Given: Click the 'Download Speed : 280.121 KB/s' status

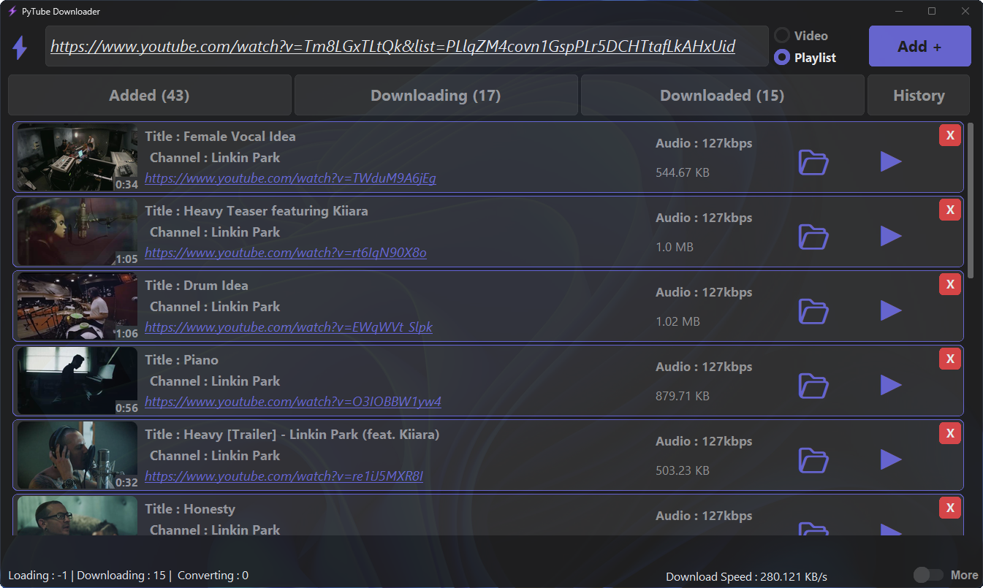Looking at the screenshot, I should coord(746,577).
